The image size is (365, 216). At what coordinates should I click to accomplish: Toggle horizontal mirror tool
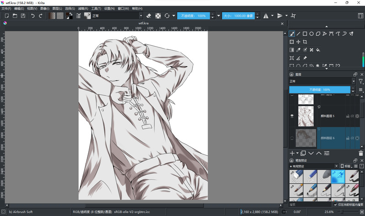pos(266,16)
